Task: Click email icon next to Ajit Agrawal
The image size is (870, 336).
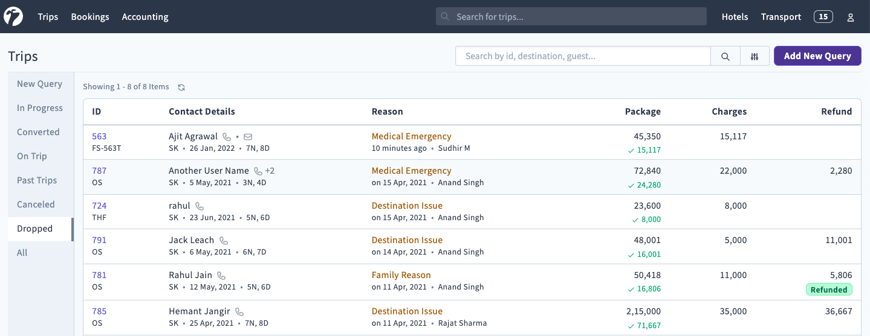Action: (248, 137)
